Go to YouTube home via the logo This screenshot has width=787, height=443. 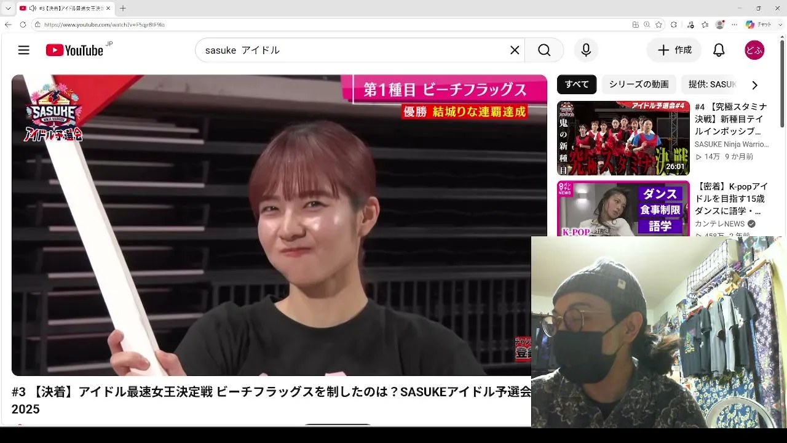pyautogui.click(x=74, y=50)
